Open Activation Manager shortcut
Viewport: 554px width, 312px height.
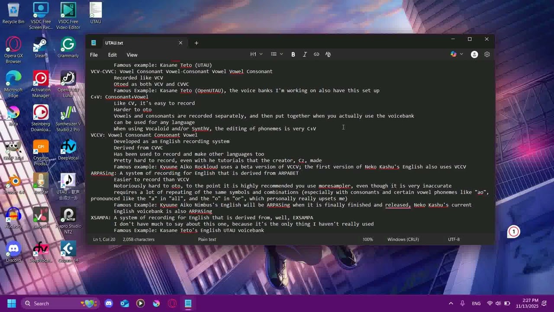[x=41, y=84]
